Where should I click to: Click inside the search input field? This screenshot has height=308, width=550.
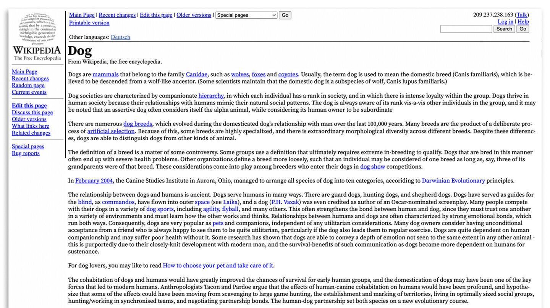pos(466,29)
